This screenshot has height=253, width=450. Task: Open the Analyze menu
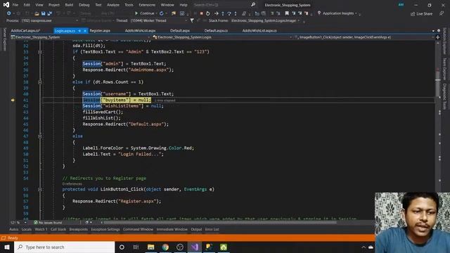[x=113, y=5]
